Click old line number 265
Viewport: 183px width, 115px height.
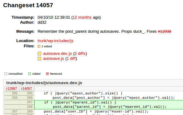[x=15, y=93]
